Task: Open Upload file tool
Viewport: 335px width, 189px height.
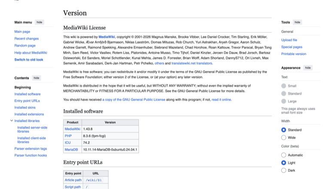Action: pos(289,40)
